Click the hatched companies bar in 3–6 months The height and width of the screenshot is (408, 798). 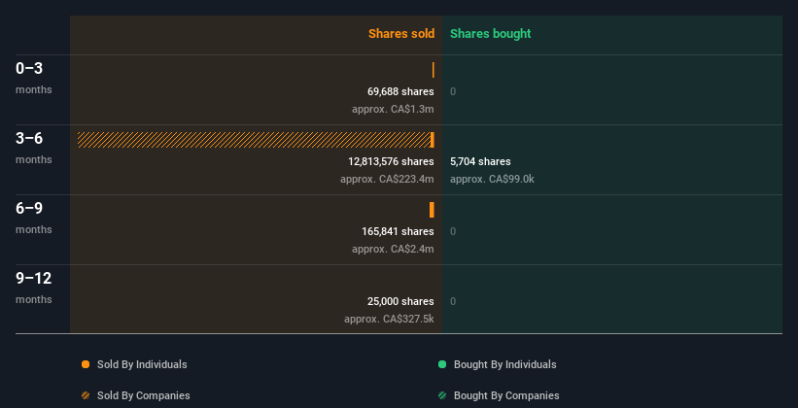[x=254, y=140]
